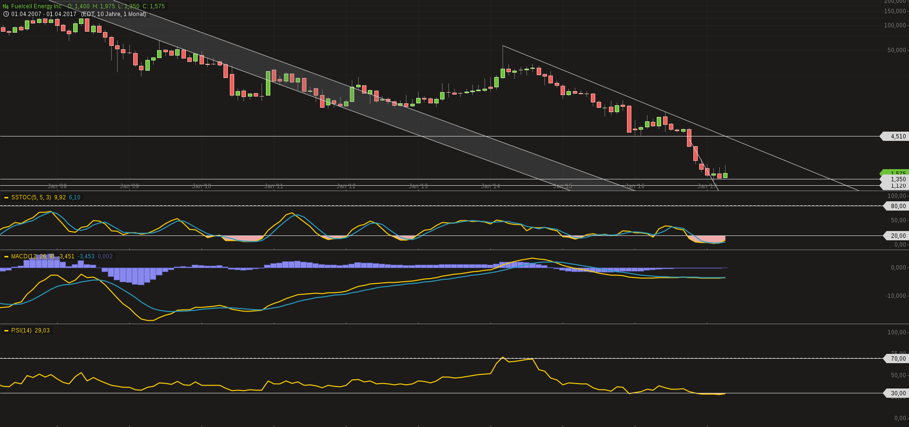Screen dimensions: 909x427
Task: Click the close value C: 1,575
Action: click(x=154, y=6)
